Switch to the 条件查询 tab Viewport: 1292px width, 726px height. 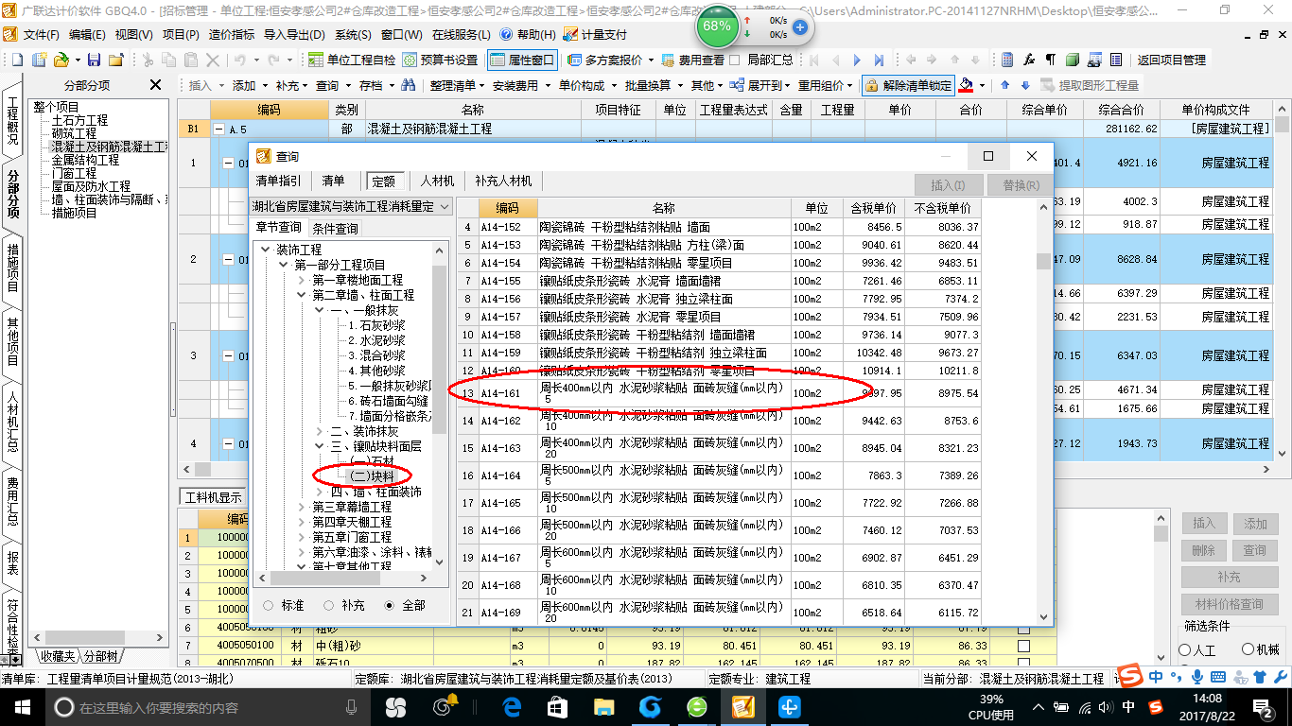[x=335, y=228]
